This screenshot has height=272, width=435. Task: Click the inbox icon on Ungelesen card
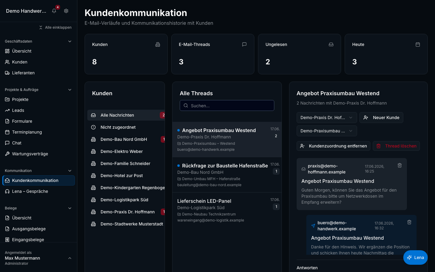(x=331, y=44)
